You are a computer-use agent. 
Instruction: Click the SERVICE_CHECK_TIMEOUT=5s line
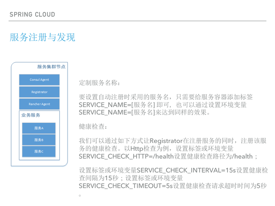[x=173, y=186]
